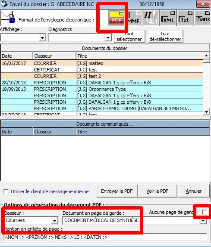
Task: Pick the XML envelope format icon
Action: pyautogui.click(x=168, y=18)
